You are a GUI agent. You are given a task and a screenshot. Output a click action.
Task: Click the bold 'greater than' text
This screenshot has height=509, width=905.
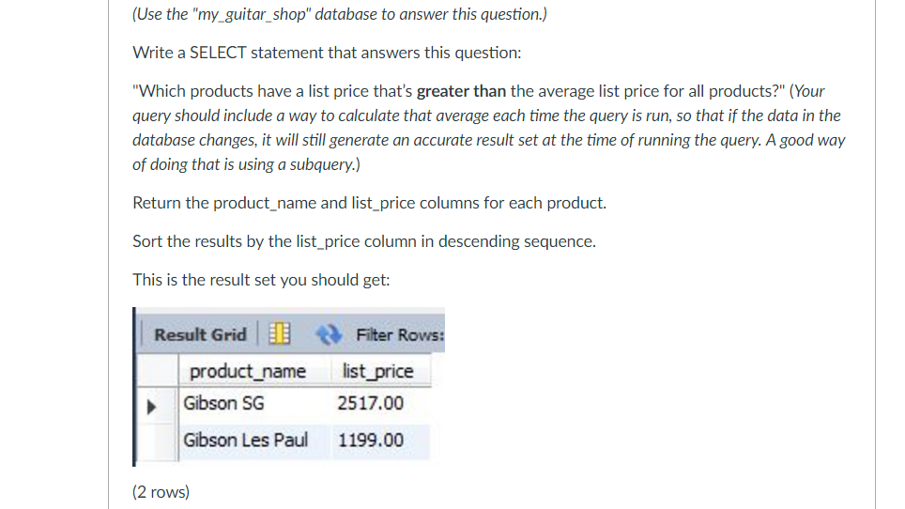coord(461,91)
